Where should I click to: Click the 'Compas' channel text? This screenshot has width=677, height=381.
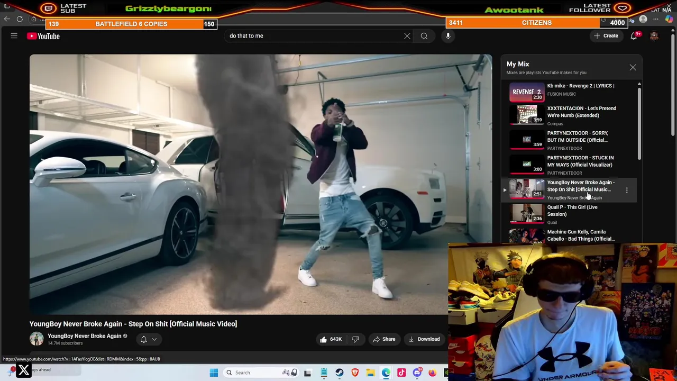555,124
